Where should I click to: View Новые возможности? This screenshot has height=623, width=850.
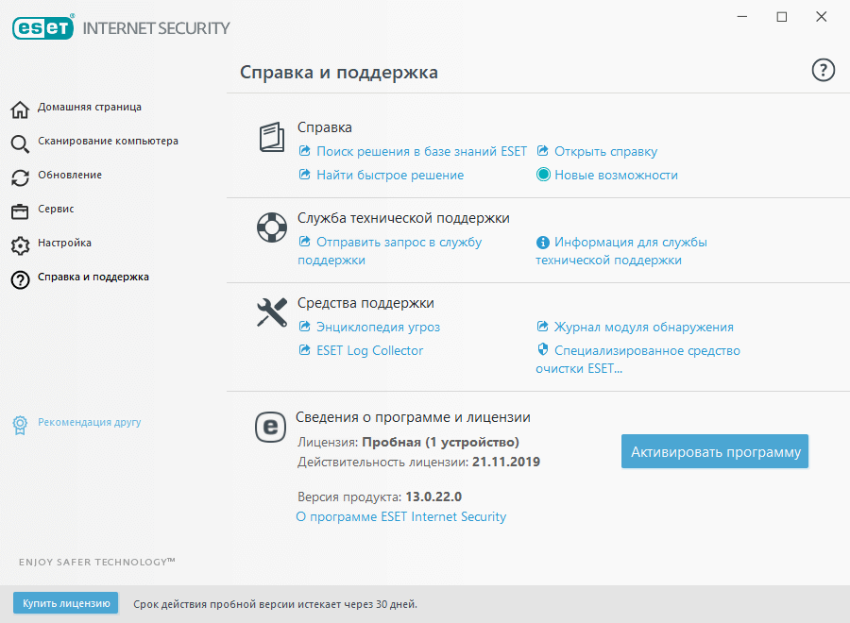click(x=616, y=175)
